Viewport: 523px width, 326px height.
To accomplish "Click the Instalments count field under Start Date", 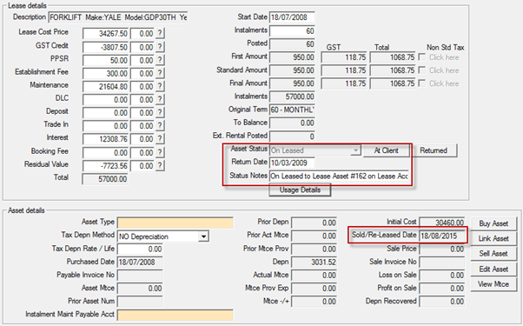I will [x=292, y=31].
